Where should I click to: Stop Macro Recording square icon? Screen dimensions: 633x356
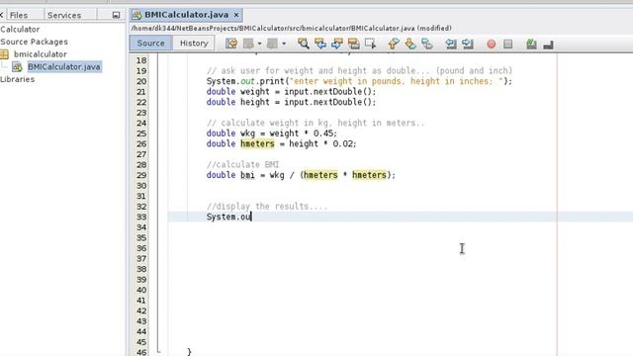click(x=507, y=44)
